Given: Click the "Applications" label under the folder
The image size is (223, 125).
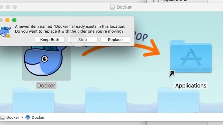Looking at the screenshot, I should pos(191,86).
